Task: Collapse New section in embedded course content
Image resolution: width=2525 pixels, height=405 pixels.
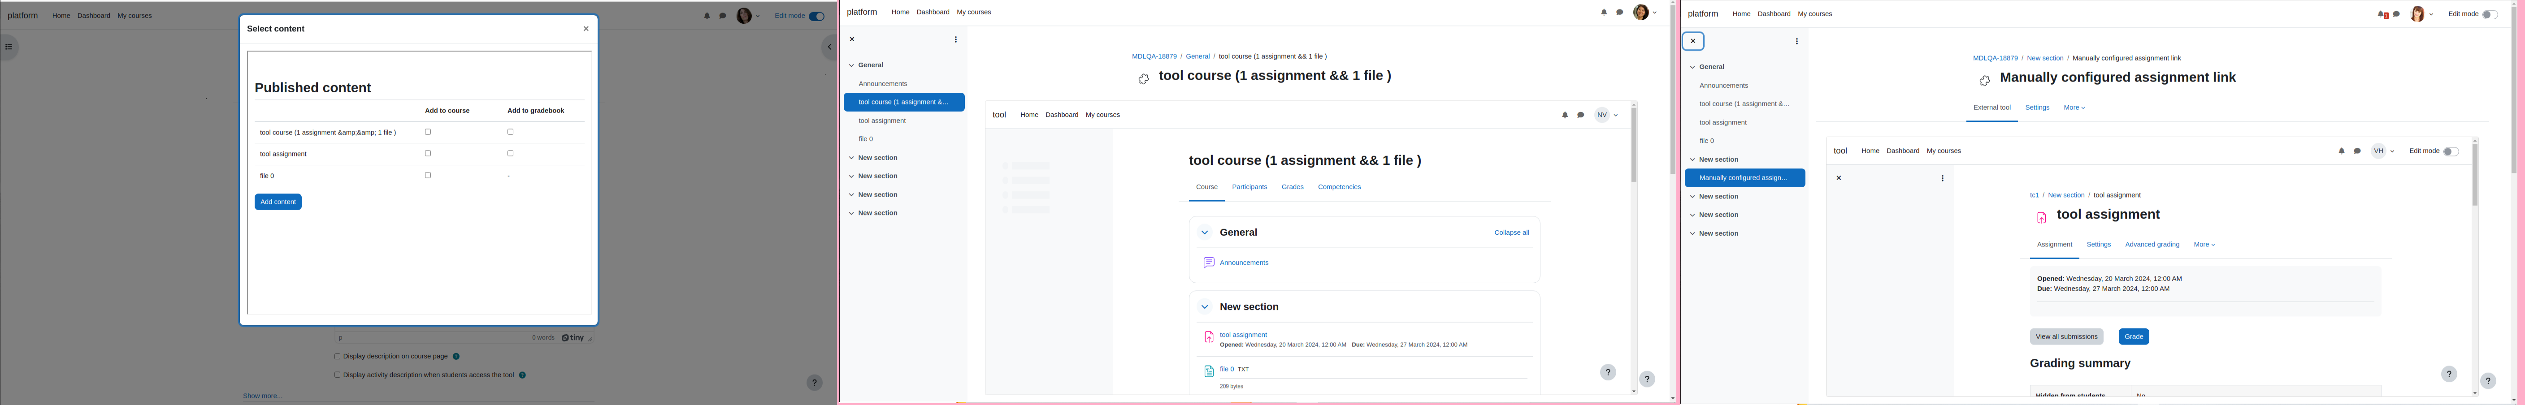Action: [1205, 307]
